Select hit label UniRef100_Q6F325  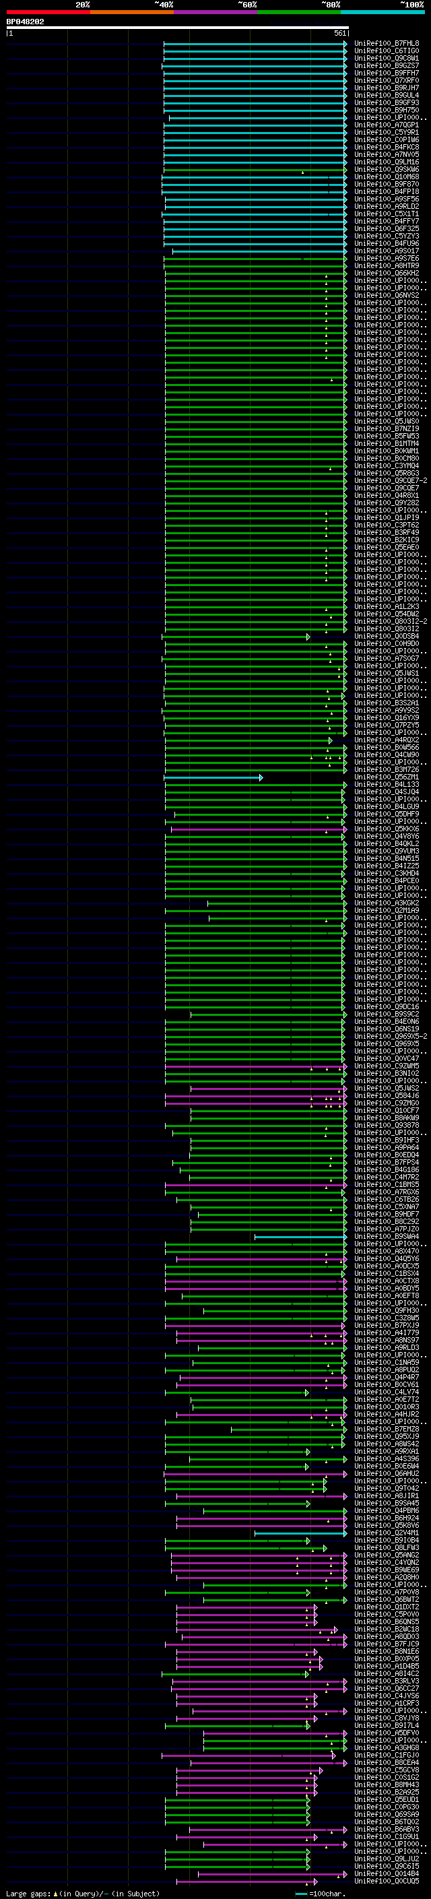click(387, 228)
